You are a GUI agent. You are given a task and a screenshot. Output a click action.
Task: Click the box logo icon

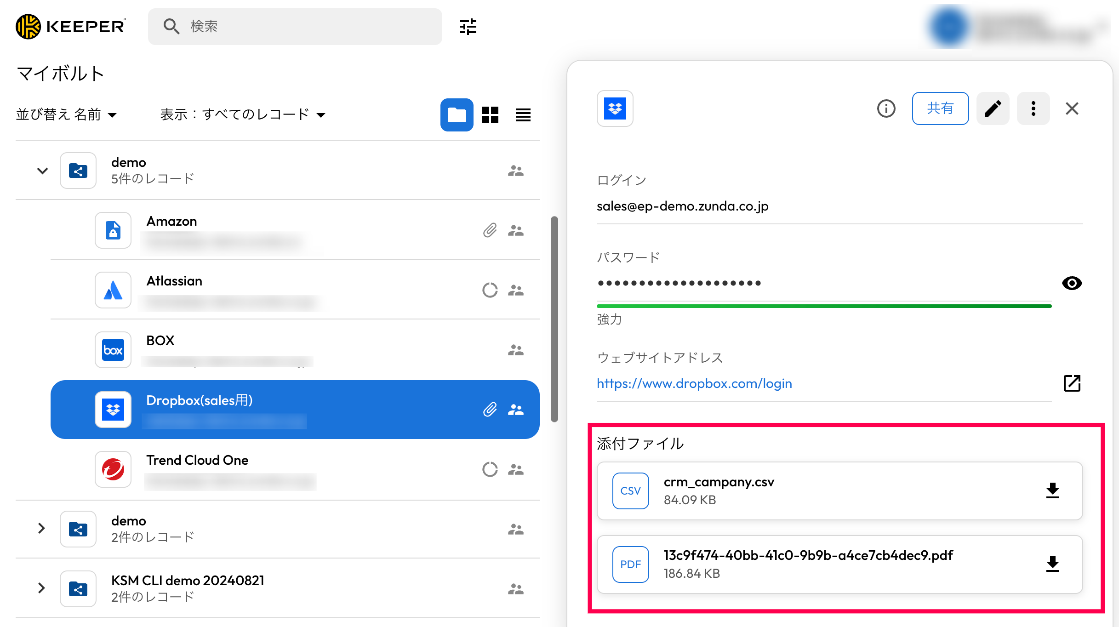click(x=113, y=350)
